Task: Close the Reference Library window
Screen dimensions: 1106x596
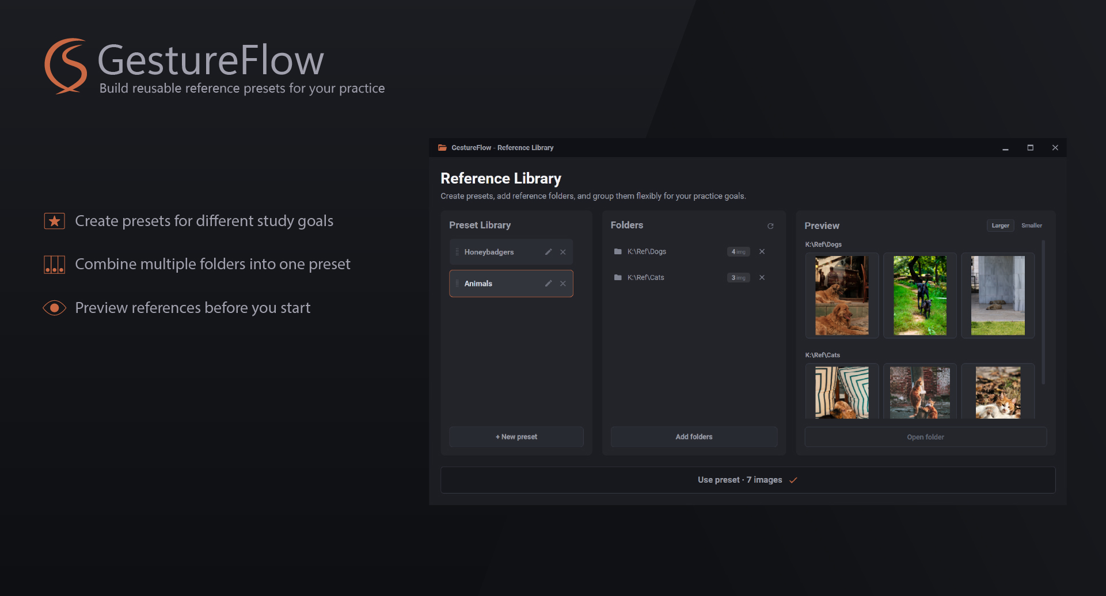Action: (1055, 148)
